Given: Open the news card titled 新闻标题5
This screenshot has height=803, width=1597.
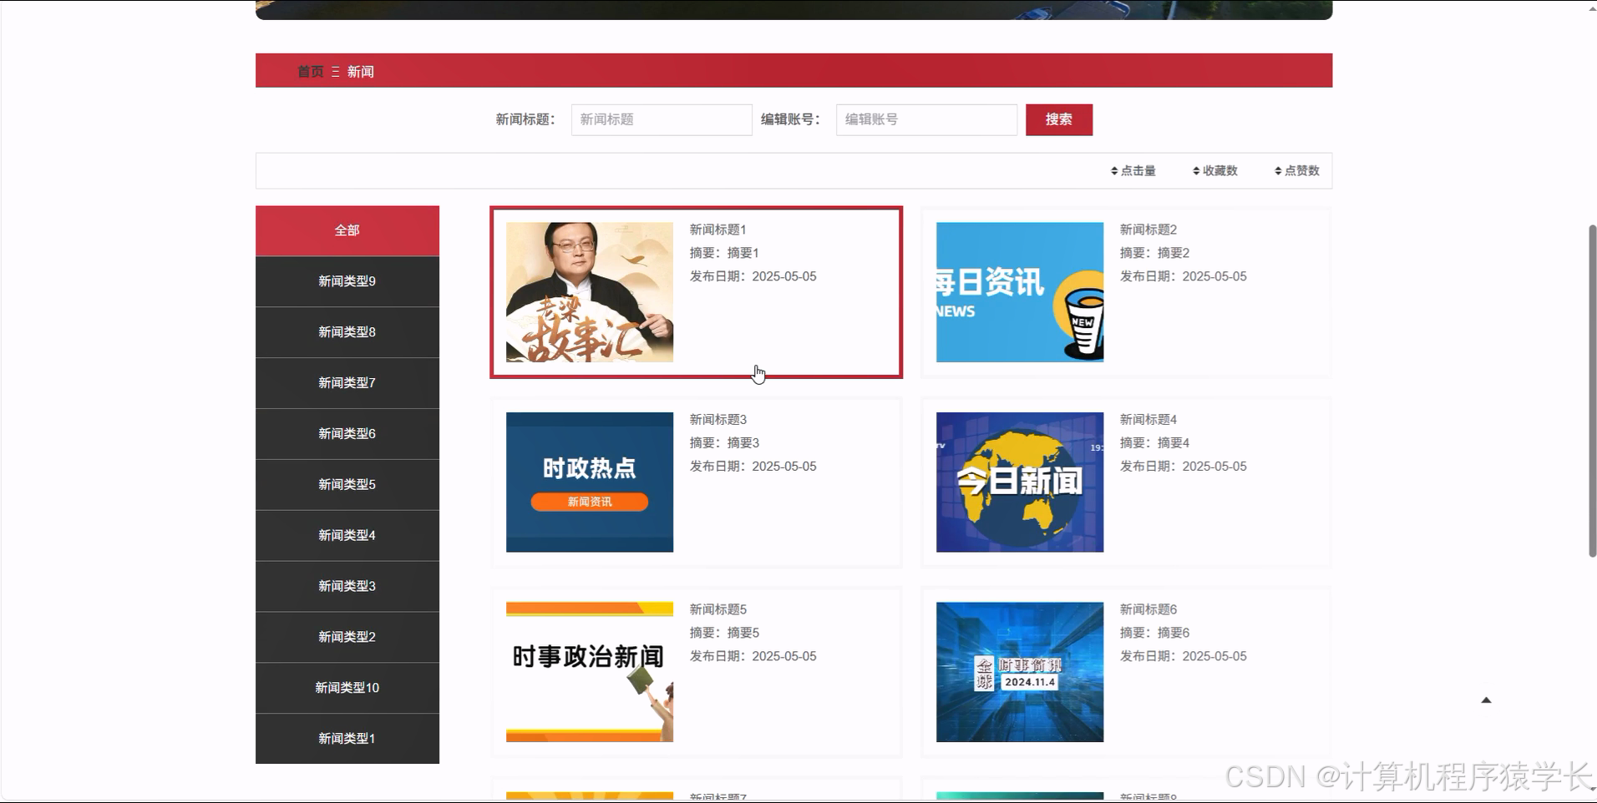Looking at the screenshot, I should (696, 672).
